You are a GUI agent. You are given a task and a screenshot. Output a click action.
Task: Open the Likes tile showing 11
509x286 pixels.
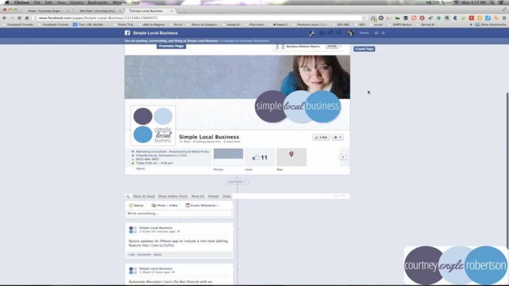click(x=260, y=157)
